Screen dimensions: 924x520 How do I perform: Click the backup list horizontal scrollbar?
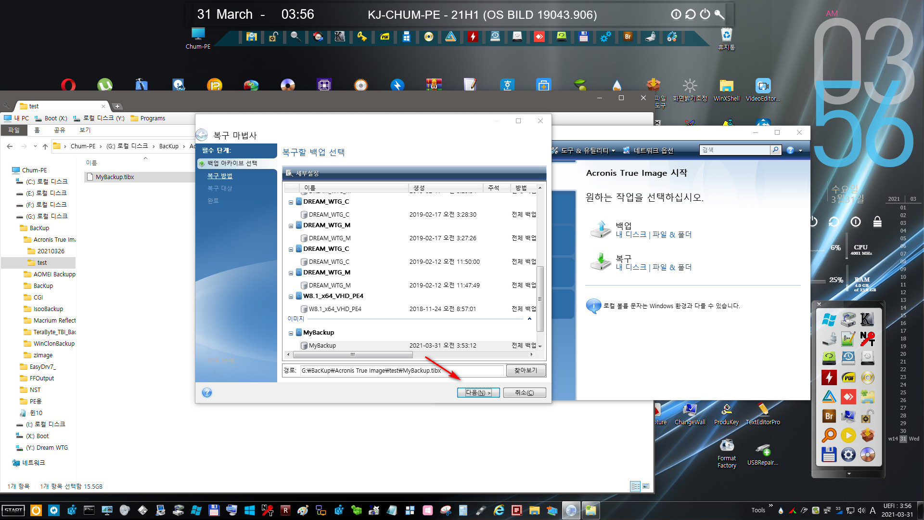click(x=352, y=354)
